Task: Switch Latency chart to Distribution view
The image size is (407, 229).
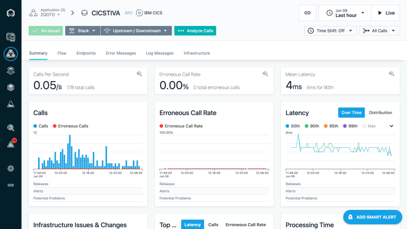Action: pyautogui.click(x=381, y=112)
